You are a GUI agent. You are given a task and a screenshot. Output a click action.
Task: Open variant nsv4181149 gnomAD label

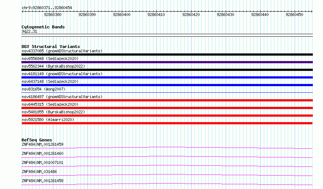pos(62,74)
